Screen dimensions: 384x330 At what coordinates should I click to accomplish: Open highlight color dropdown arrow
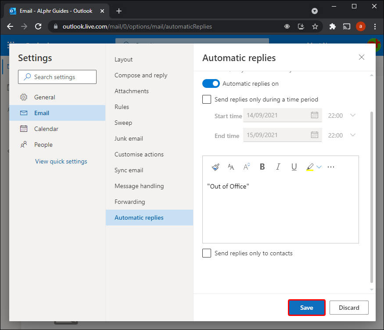pyautogui.click(x=319, y=167)
